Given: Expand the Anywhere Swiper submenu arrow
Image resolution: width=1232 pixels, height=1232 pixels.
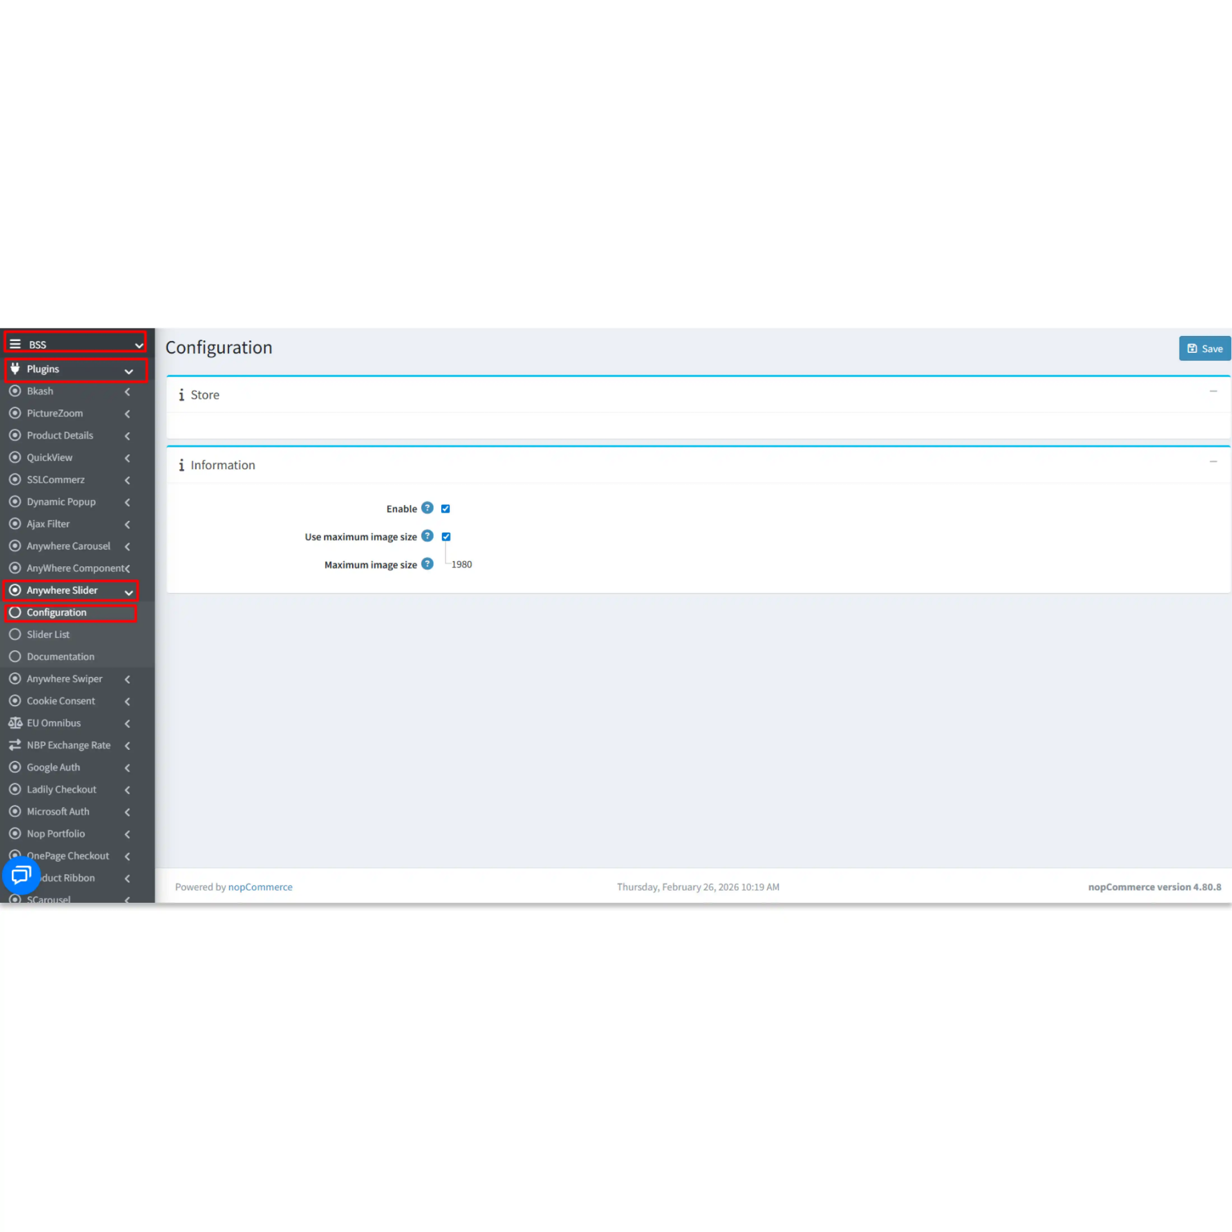Looking at the screenshot, I should tap(128, 679).
